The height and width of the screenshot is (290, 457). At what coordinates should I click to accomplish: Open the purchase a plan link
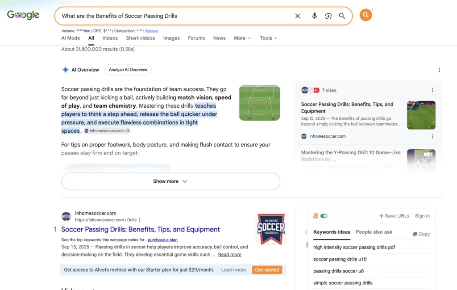click(162, 240)
